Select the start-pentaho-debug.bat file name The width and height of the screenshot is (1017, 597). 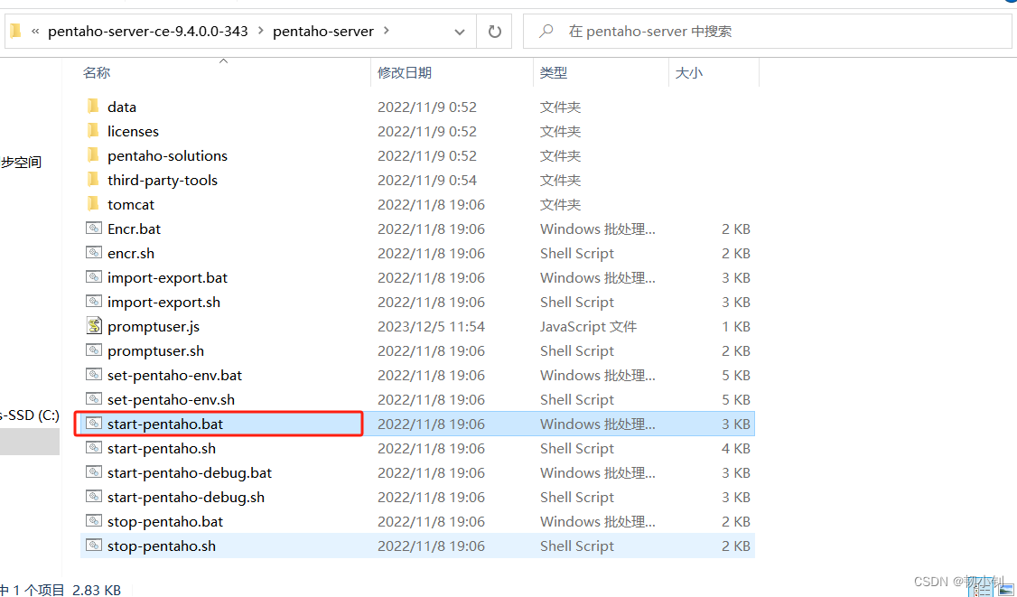click(190, 473)
